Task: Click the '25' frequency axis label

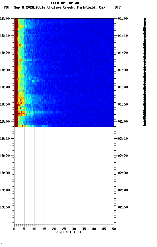Action: (x=64, y=229)
